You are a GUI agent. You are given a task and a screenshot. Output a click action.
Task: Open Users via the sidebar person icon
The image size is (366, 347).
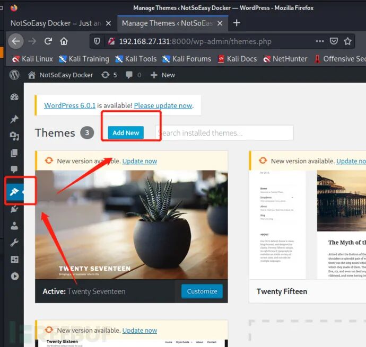click(14, 226)
